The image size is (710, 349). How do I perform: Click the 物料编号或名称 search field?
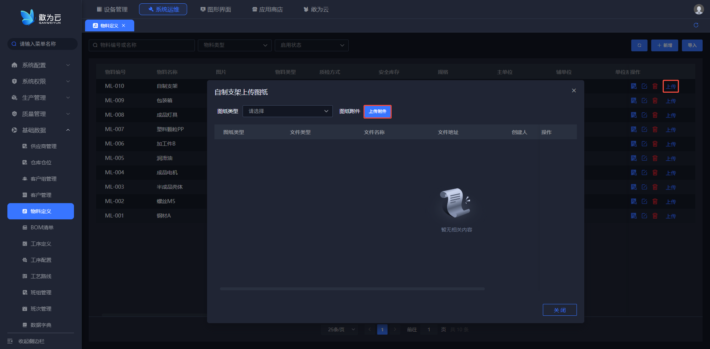pyautogui.click(x=142, y=45)
